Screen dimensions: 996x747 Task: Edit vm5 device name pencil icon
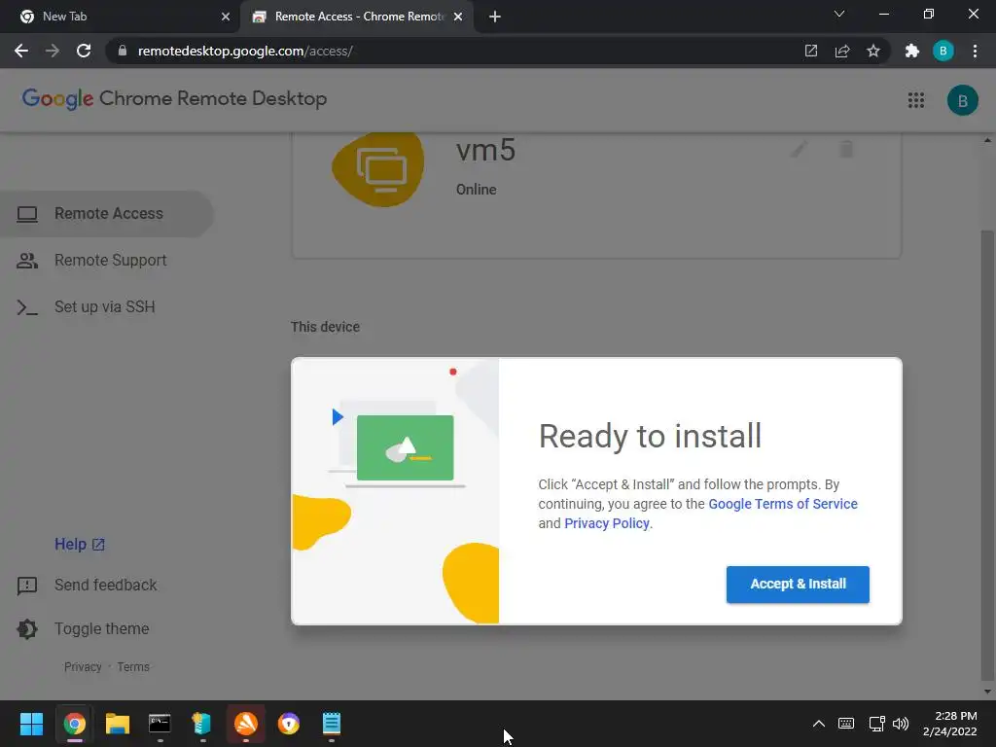click(799, 149)
